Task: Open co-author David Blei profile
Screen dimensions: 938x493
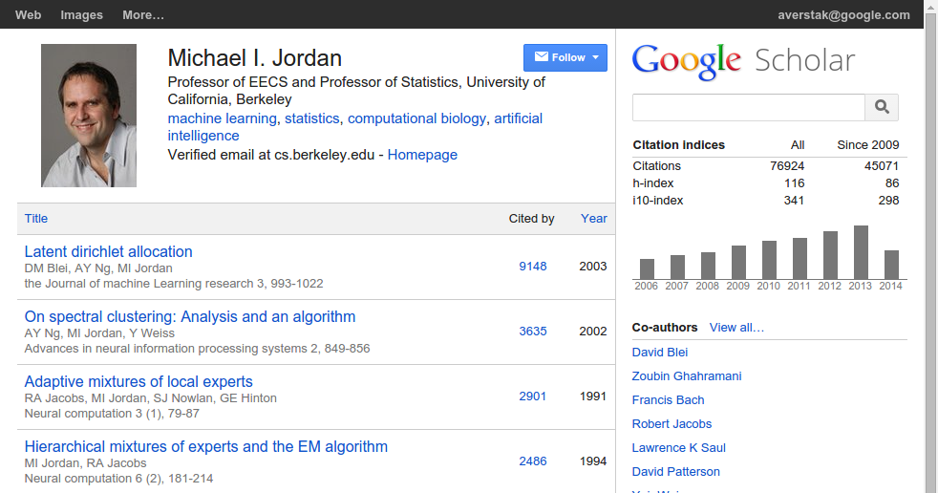Action: tap(660, 353)
